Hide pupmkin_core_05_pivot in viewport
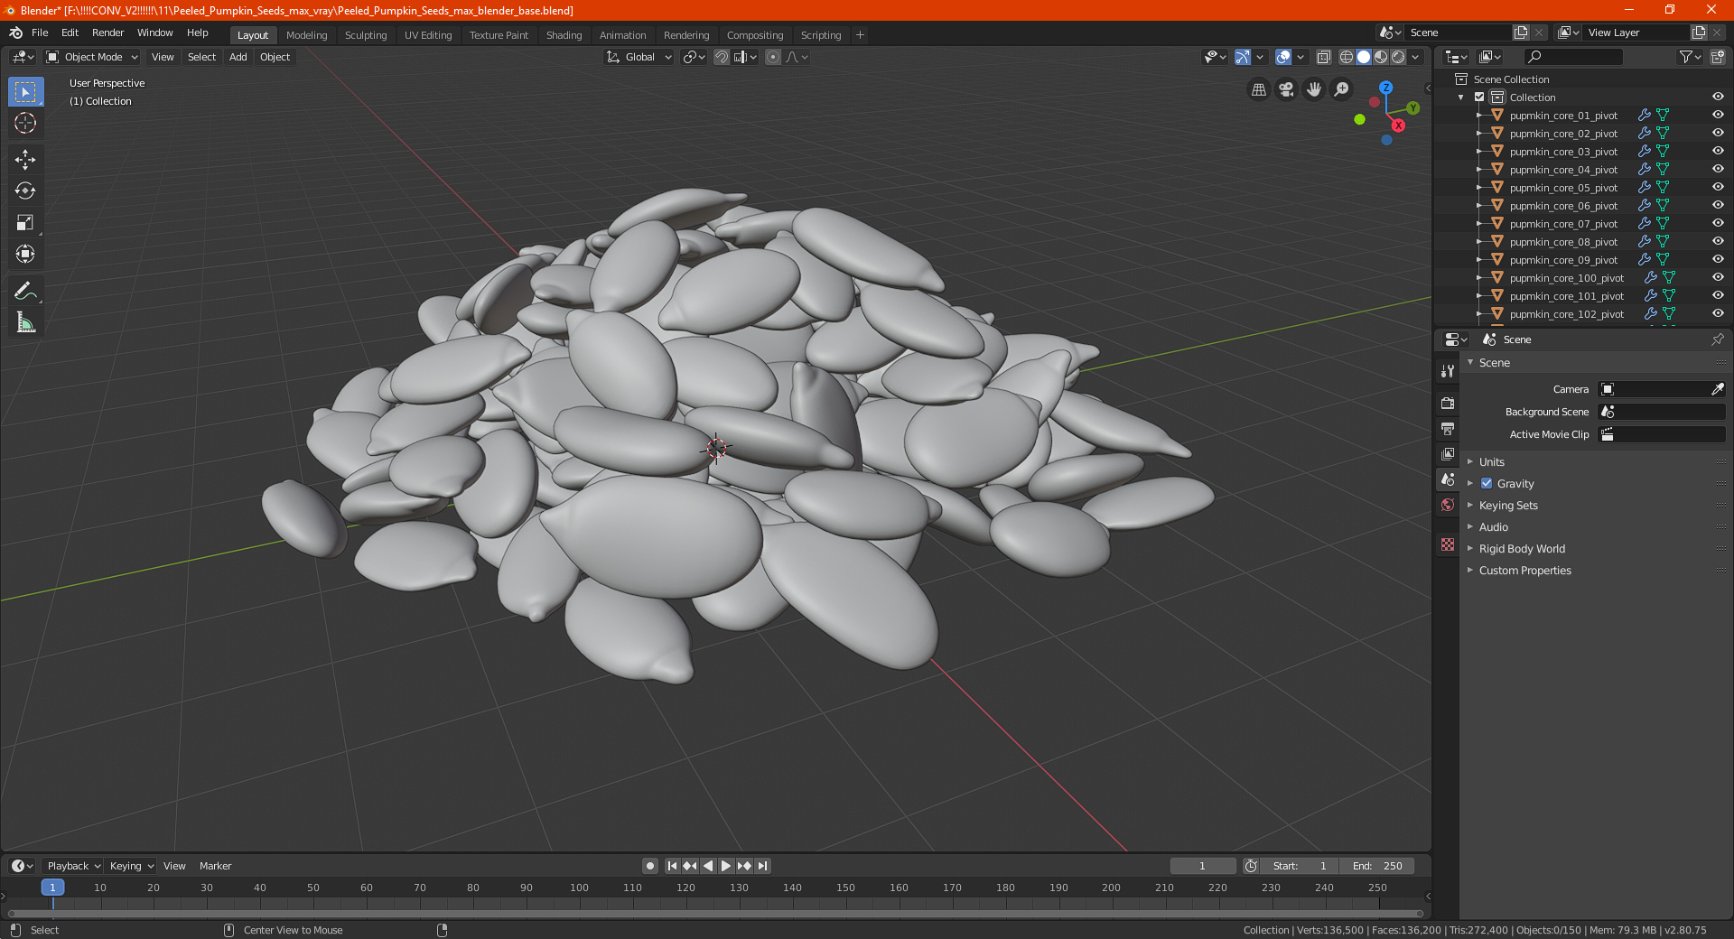 pyautogui.click(x=1718, y=188)
